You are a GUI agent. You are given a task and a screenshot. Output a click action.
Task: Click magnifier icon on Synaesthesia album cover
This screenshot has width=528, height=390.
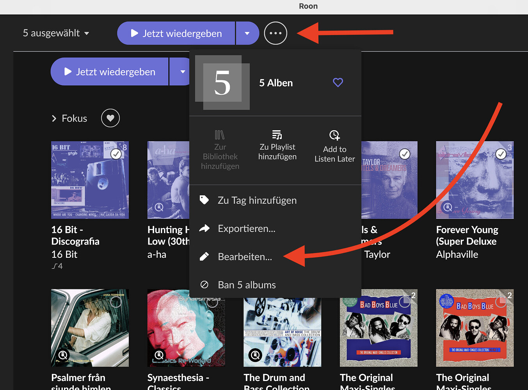coord(159,355)
